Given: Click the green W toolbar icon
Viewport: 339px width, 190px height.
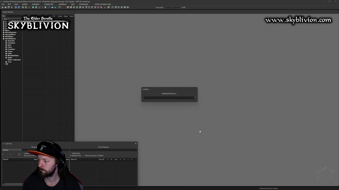Looking at the screenshot, I should (122, 7).
